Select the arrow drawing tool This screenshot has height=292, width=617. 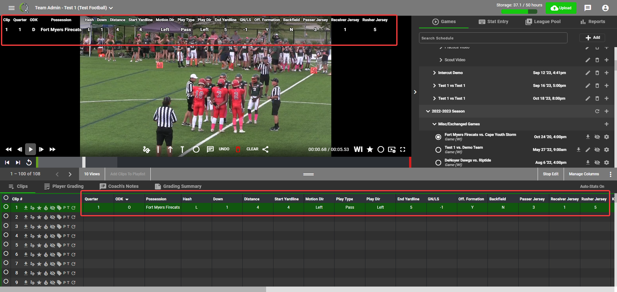tap(170, 149)
